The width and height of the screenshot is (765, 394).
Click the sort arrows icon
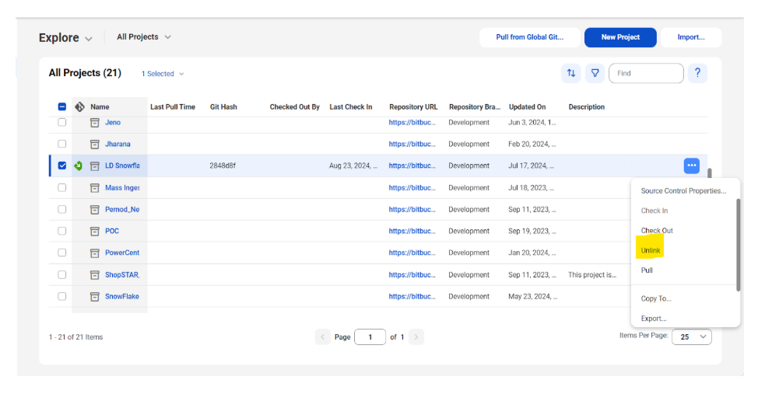(x=571, y=73)
